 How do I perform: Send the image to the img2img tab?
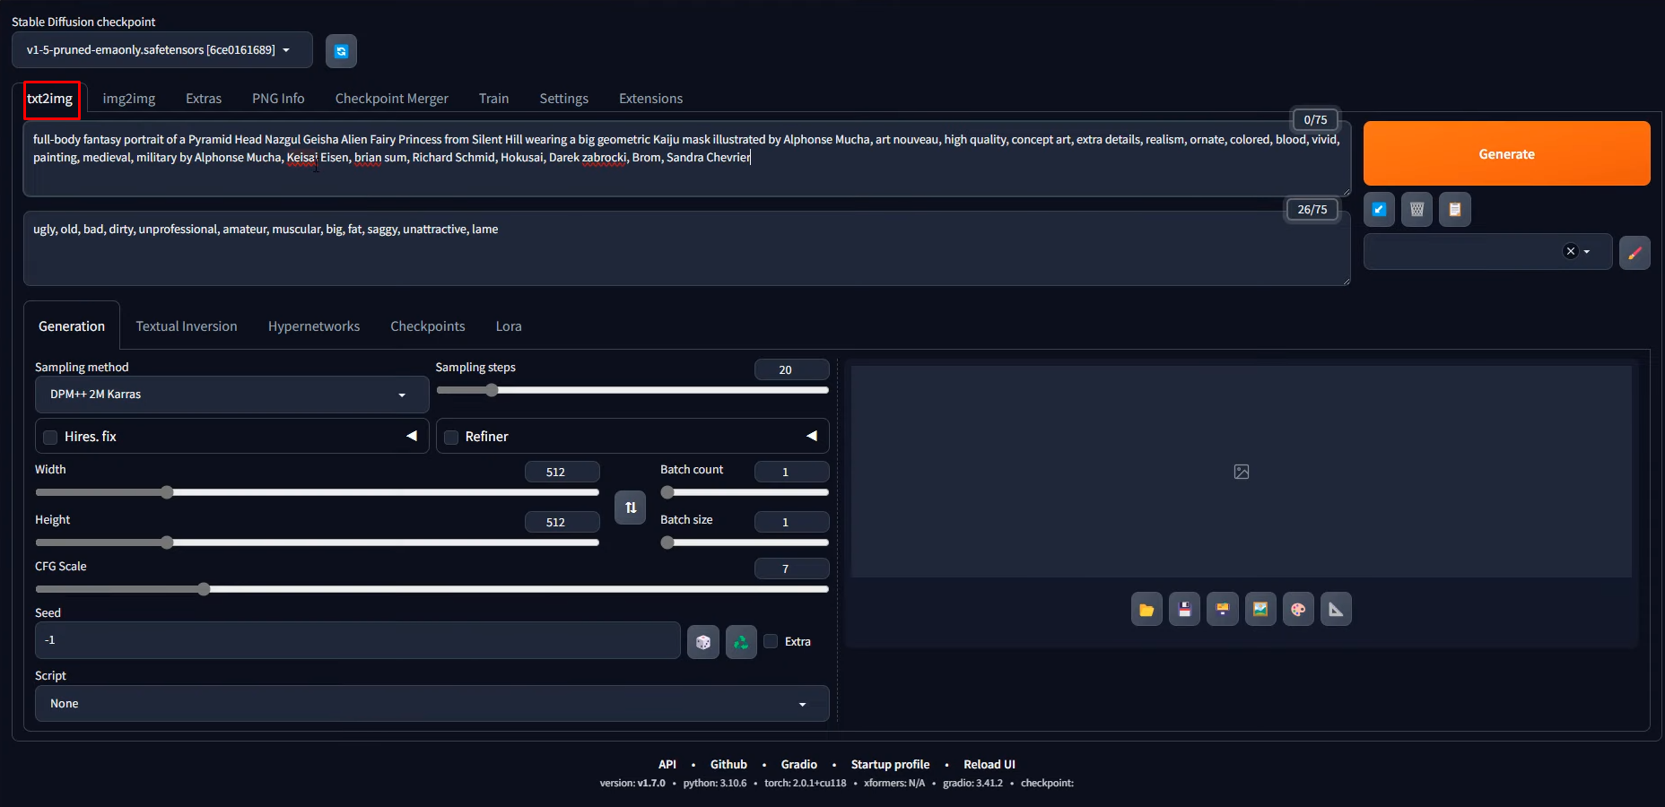pos(1260,610)
